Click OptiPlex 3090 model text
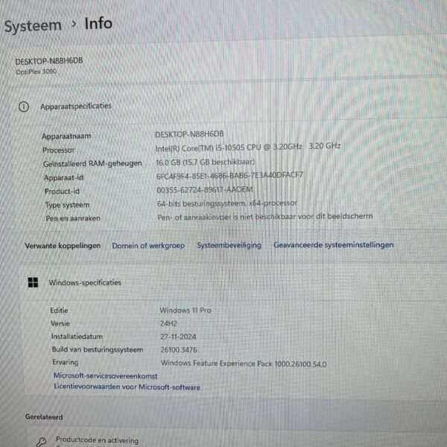Screen dimensions: 447x447 (36, 72)
